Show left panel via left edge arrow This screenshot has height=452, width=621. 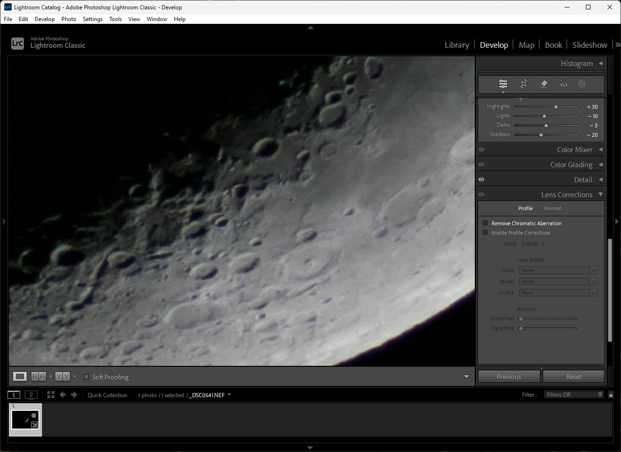(3, 221)
